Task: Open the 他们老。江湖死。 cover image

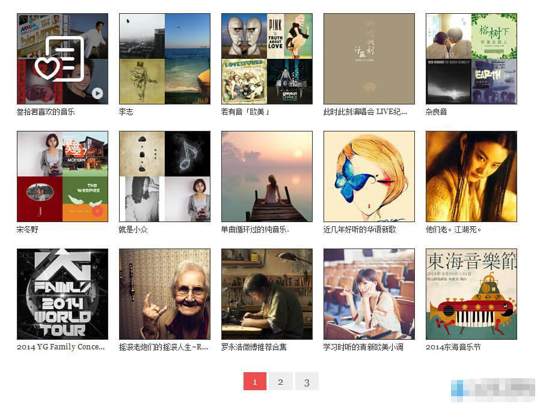Action: click(x=471, y=176)
